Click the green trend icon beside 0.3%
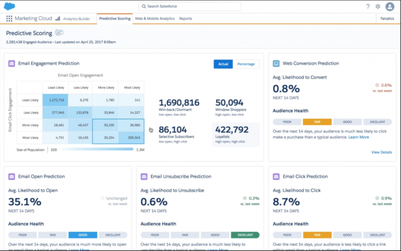The width and height of the screenshot is (401, 251). [x=245, y=198]
